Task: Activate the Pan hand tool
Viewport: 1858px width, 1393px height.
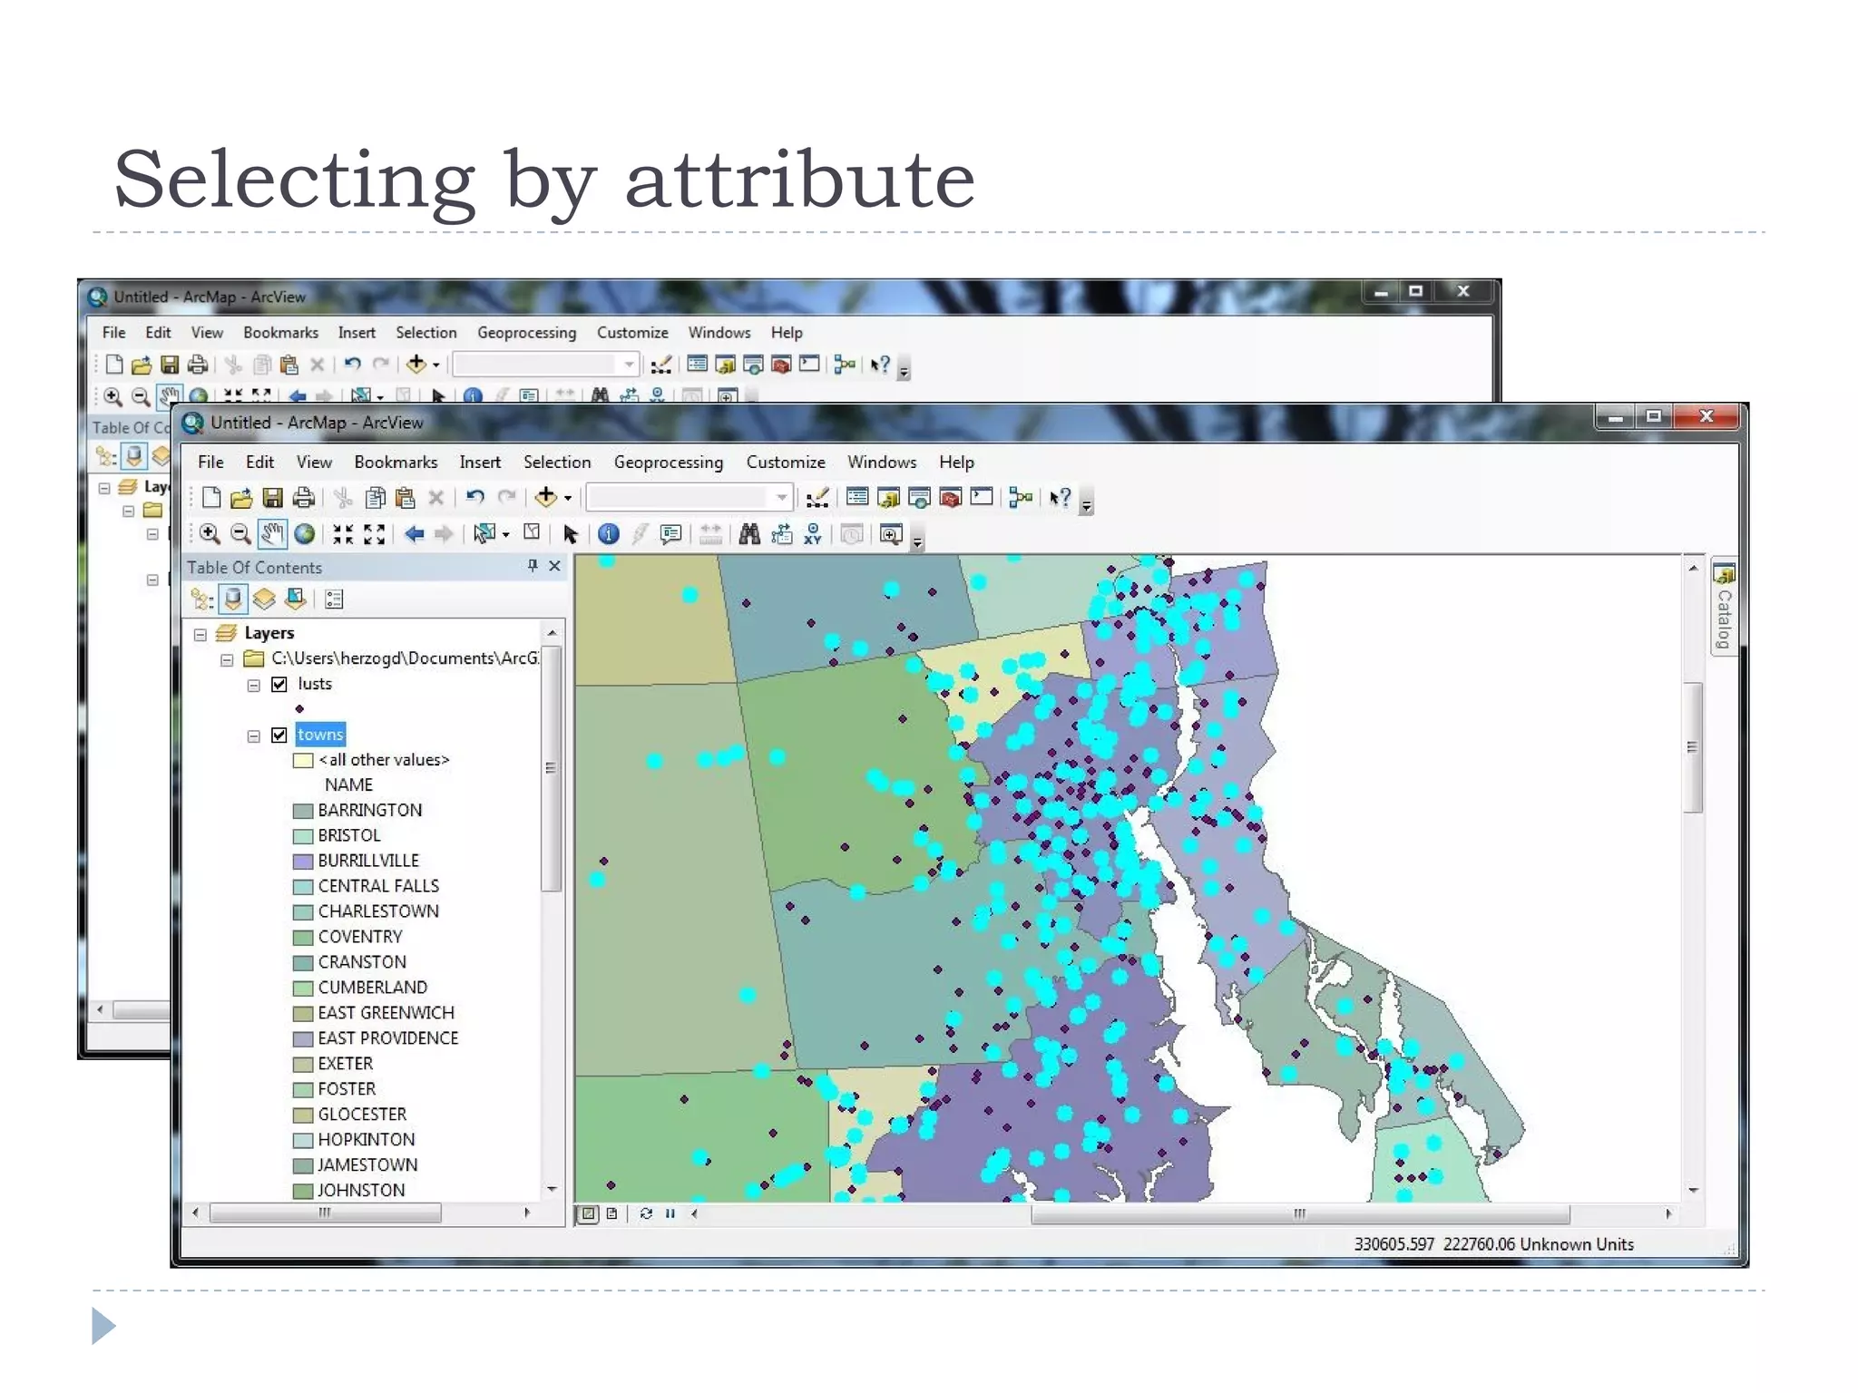Action: [x=272, y=534]
